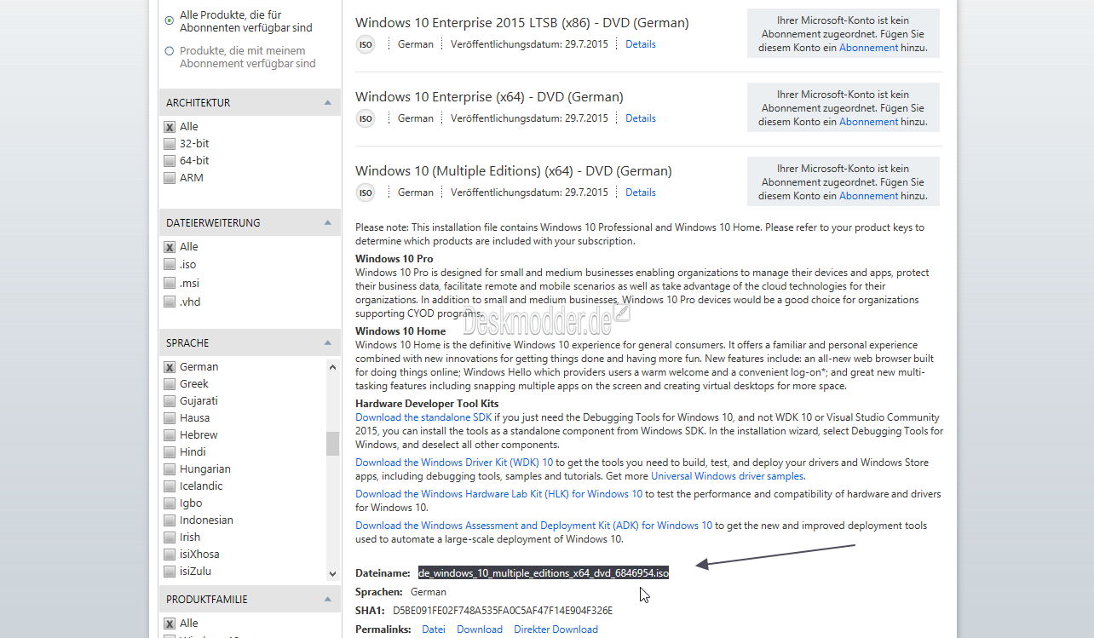Open Details for Windows 10 Enterprise (x64)
Screen dimensions: 1094x638
(x=641, y=118)
